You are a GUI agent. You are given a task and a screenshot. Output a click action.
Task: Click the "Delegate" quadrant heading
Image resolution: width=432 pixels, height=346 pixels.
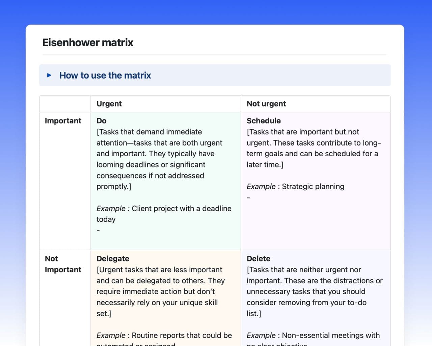[x=113, y=259]
